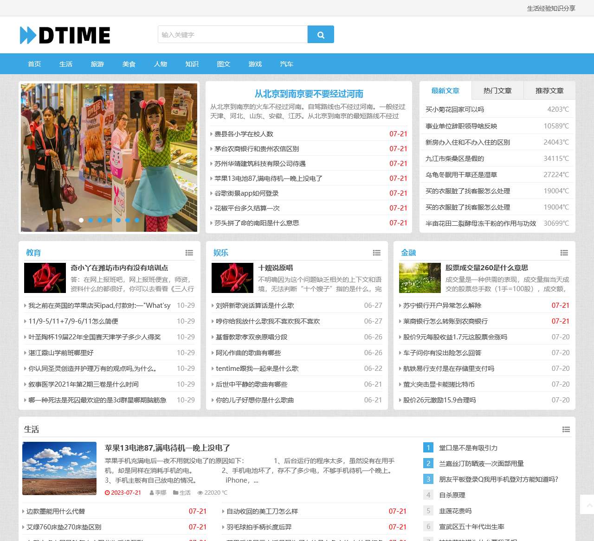Image resolution: width=594 pixels, height=541 pixels.
Task: Open article 谷歌街景app如何登录
Action: [246, 193]
